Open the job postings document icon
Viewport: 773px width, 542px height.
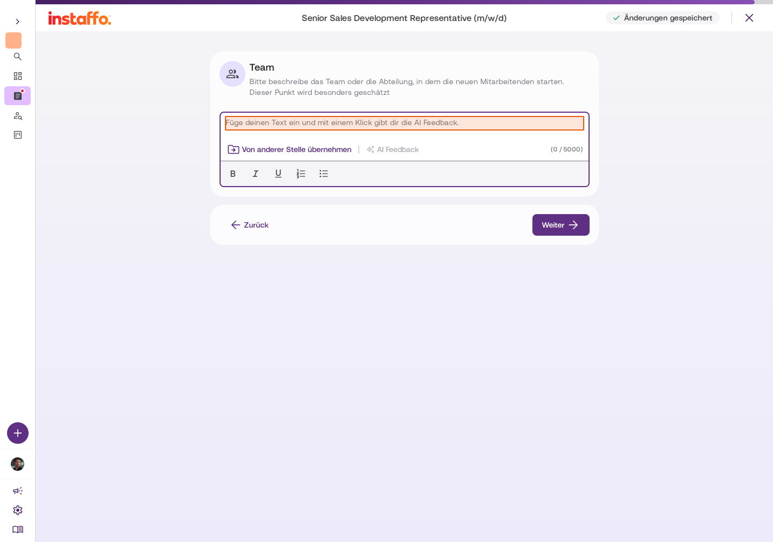[x=18, y=96]
